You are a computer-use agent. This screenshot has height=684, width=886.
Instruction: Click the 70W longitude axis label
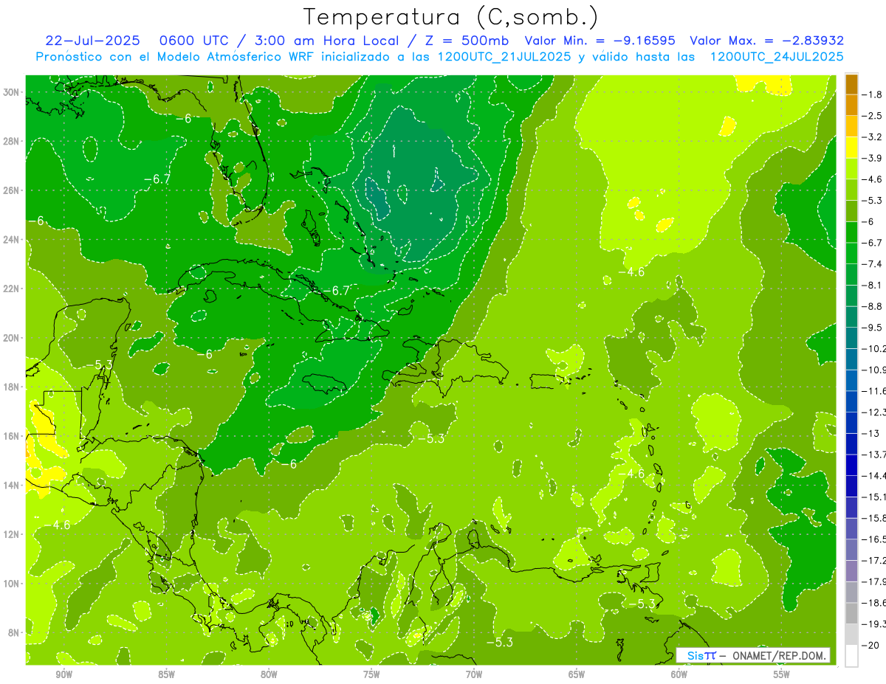tap(474, 675)
